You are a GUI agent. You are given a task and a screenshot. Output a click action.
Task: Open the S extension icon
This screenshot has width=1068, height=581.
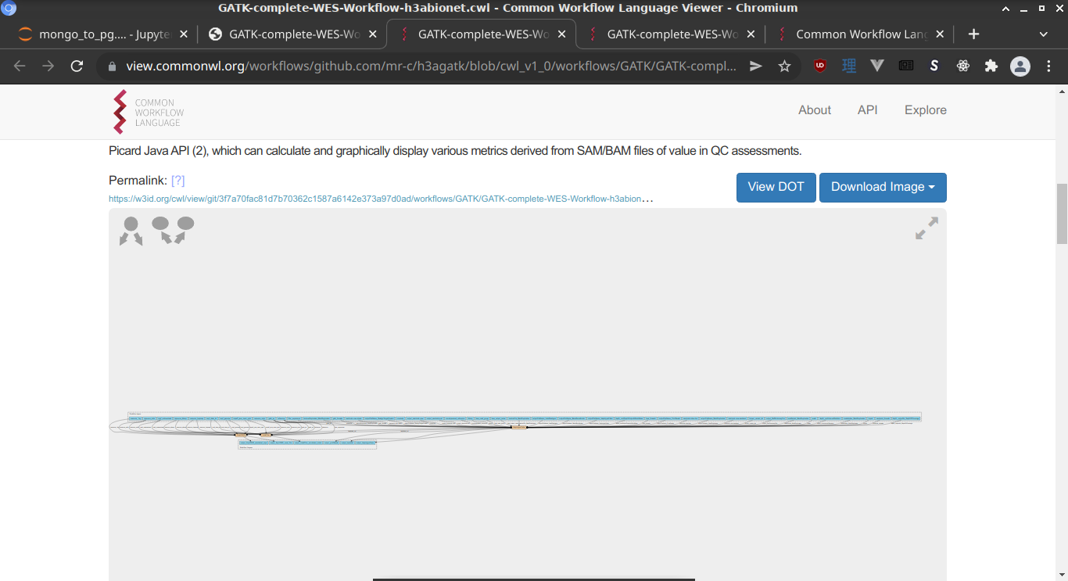934,66
